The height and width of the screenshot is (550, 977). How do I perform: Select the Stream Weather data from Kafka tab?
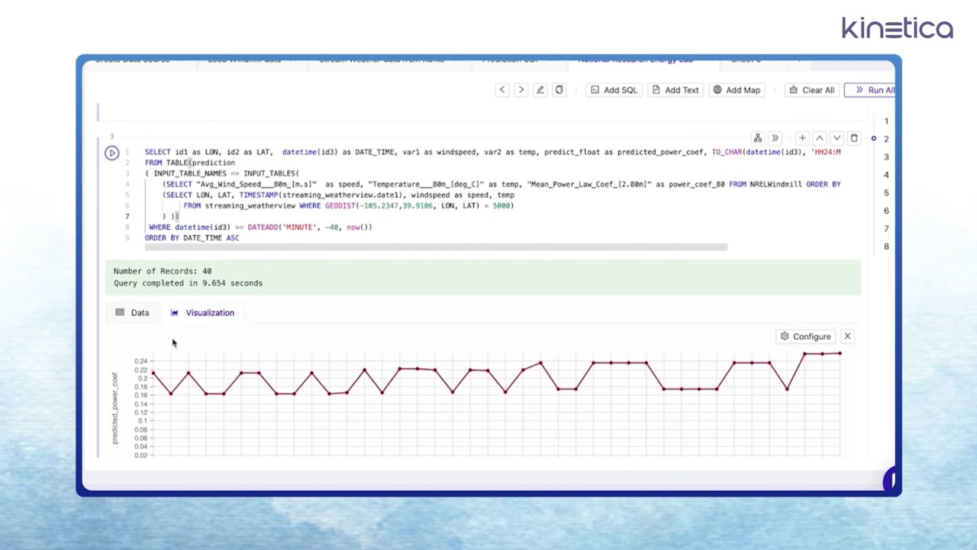(380, 60)
